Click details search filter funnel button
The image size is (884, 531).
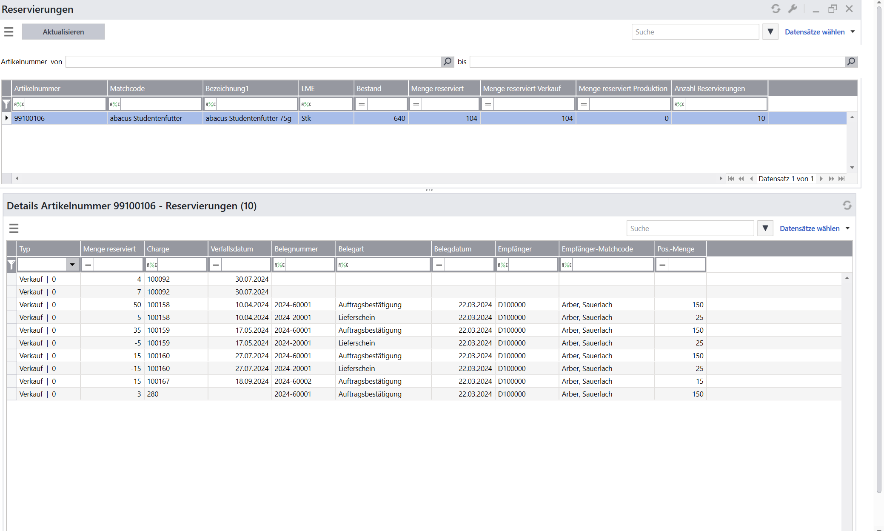(765, 228)
